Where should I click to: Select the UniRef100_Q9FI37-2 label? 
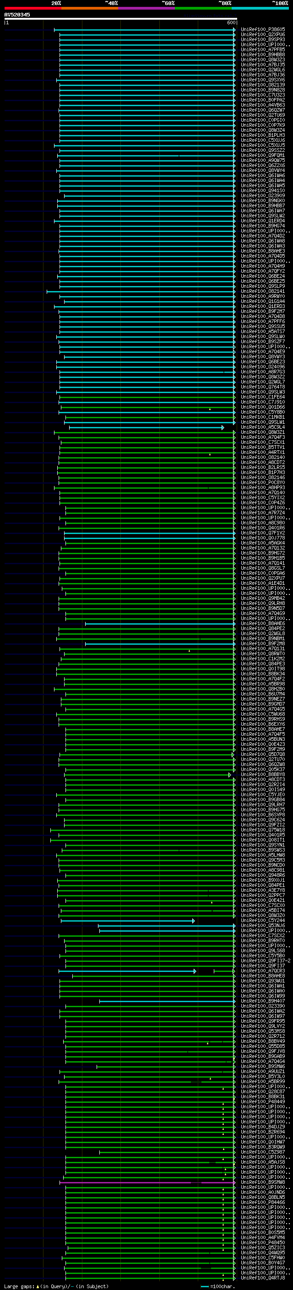click(x=266, y=961)
